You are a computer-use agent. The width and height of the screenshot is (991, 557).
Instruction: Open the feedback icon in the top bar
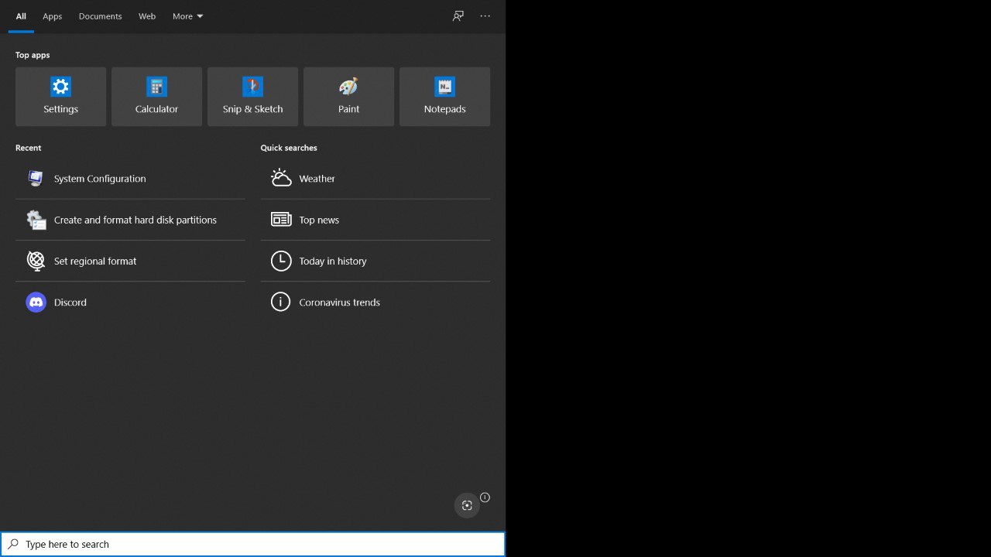[458, 15]
